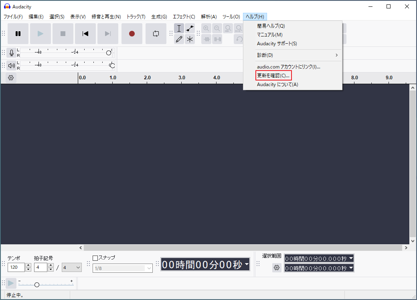Choose Audacity サポート(S) menu entry
The height and width of the screenshot is (300, 417).
[293, 44]
